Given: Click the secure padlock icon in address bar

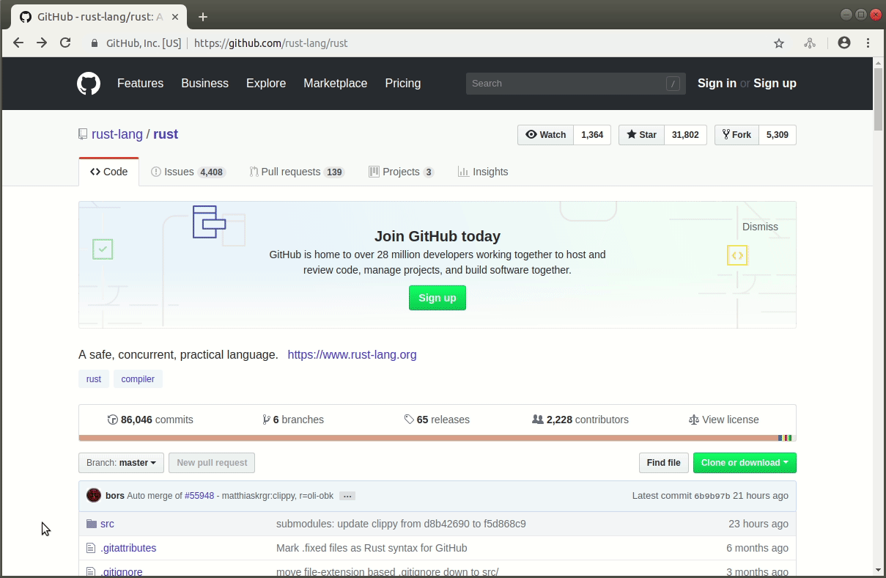Looking at the screenshot, I should (94, 43).
